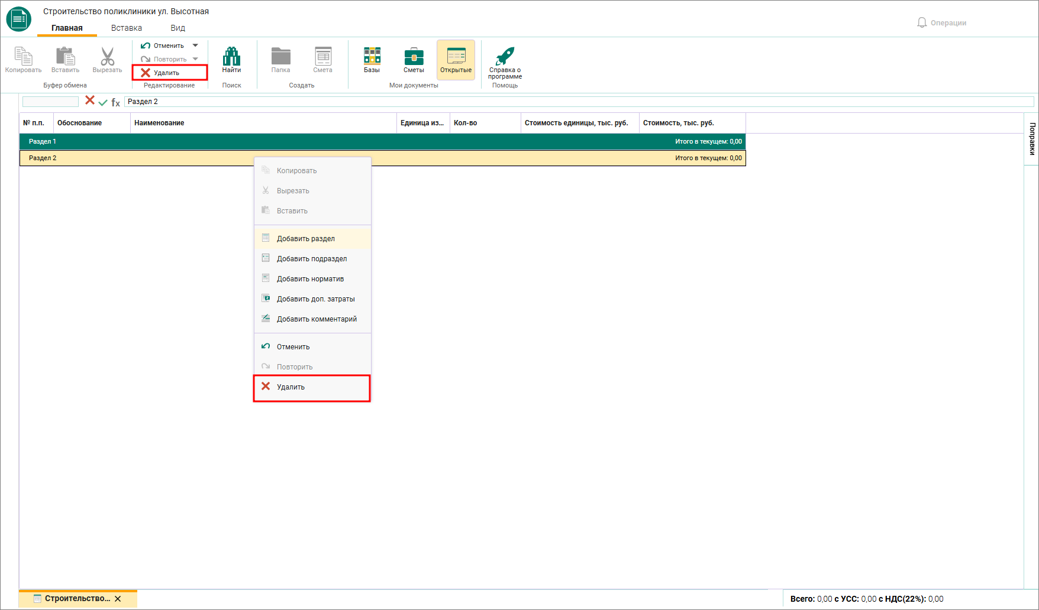Click the fx function icon
The image size is (1039, 610).
click(115, 102)
